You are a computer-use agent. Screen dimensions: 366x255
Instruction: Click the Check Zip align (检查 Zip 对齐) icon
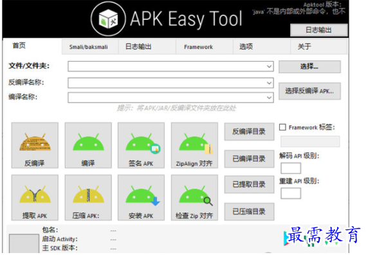click(194, 198)
